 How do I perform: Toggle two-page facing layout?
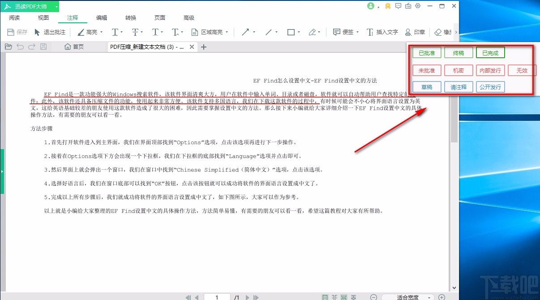pyautogui.click(x=334, y=296)
